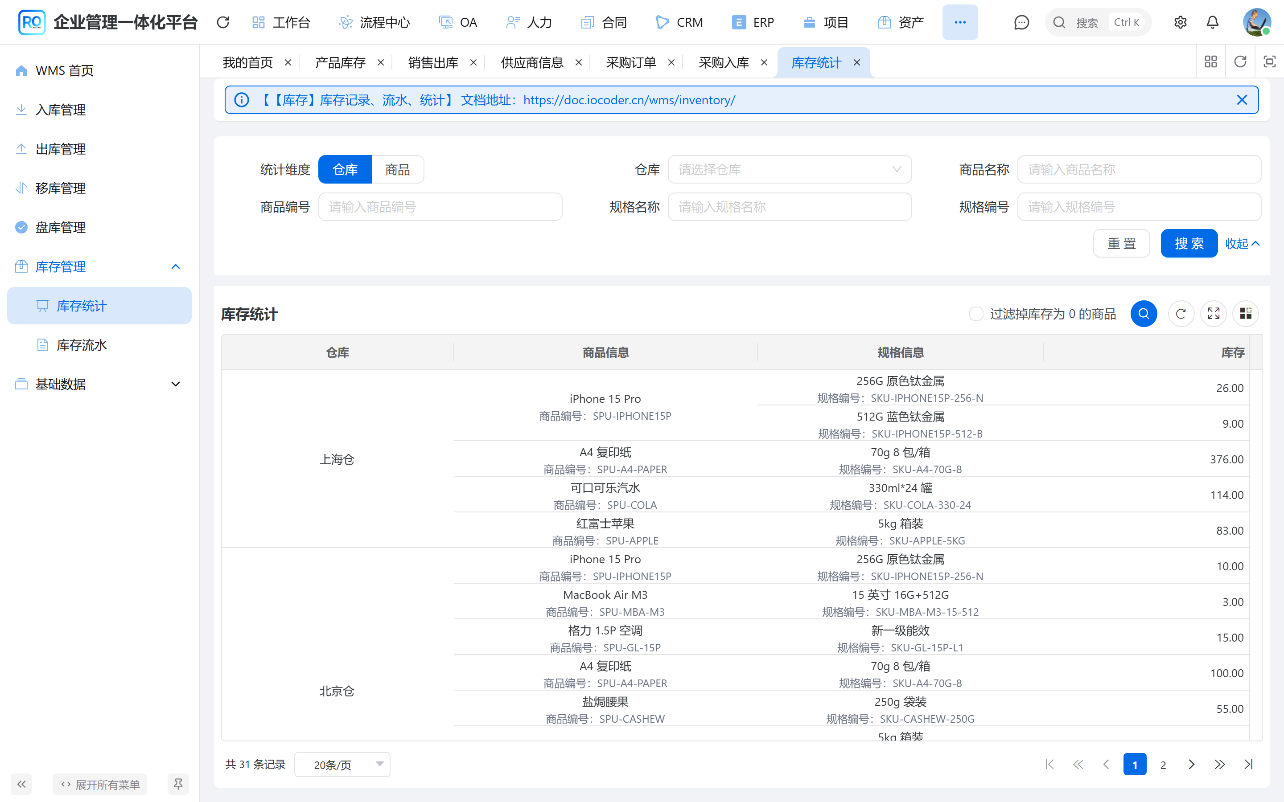
Task: Click the user avatar in the header
Action: [x=1256, y=22]
